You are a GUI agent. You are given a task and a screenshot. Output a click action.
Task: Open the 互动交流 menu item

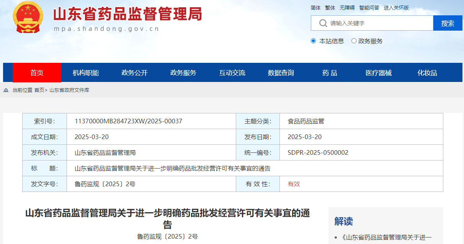click(232, 73)
